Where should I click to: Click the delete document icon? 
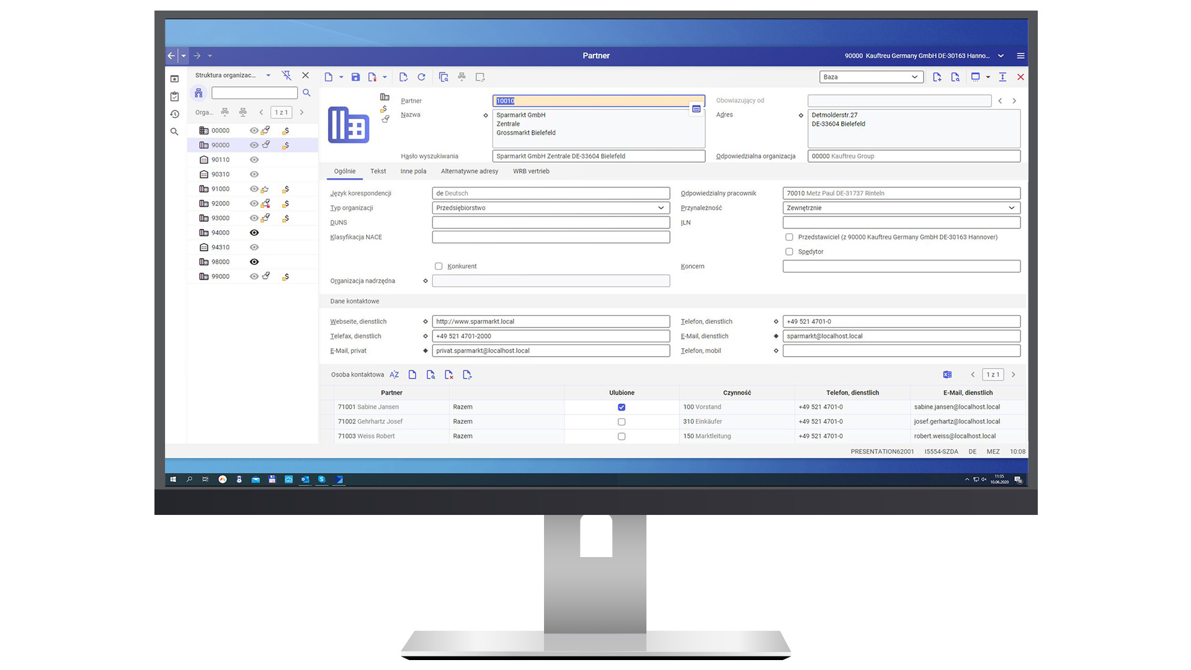372,77
